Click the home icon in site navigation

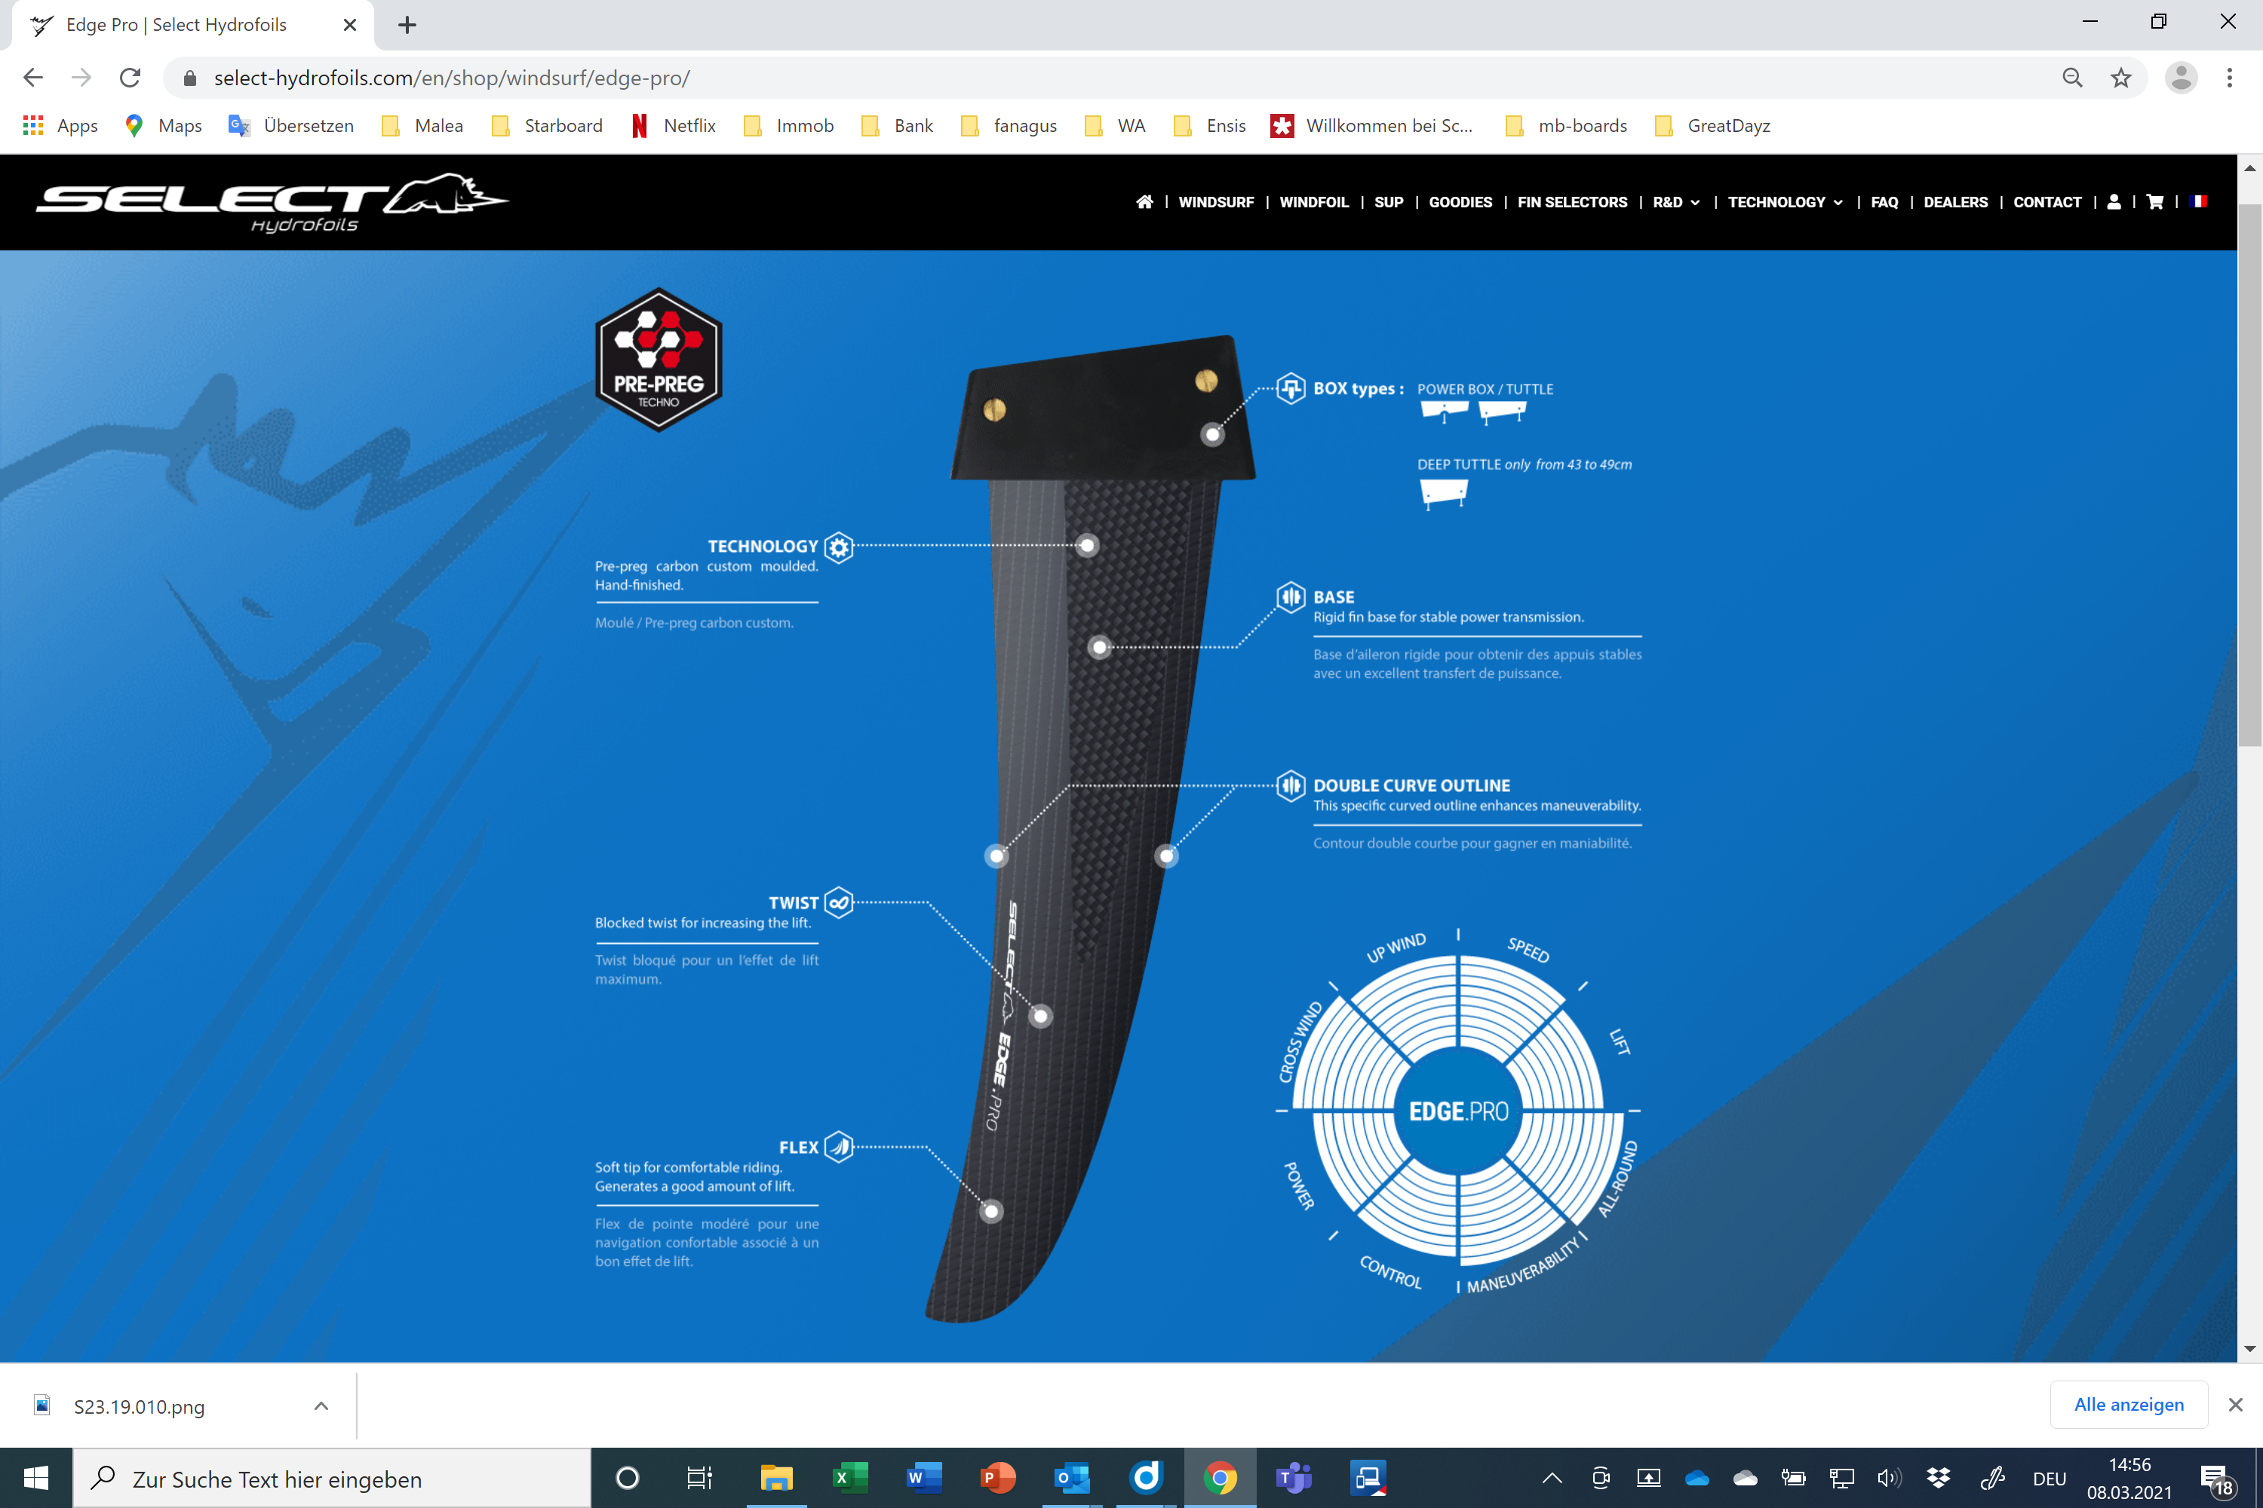[x=1144, y=202]
